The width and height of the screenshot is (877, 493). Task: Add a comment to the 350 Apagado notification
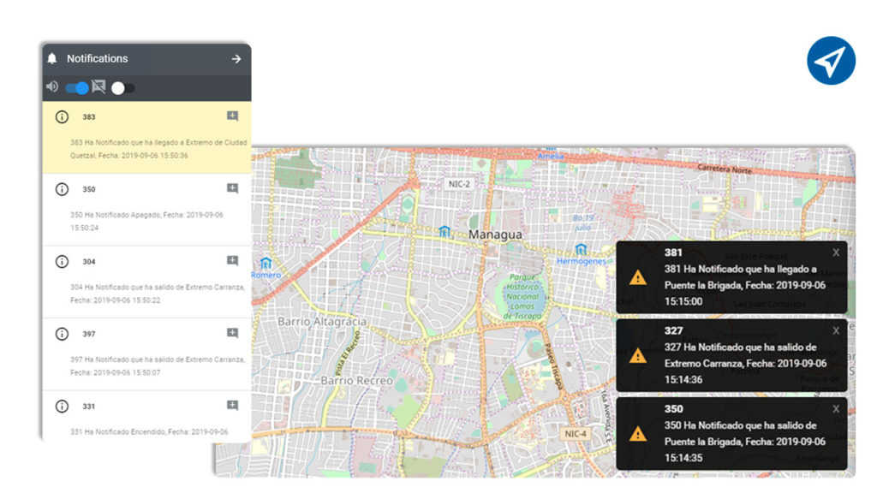coord(233,188)
